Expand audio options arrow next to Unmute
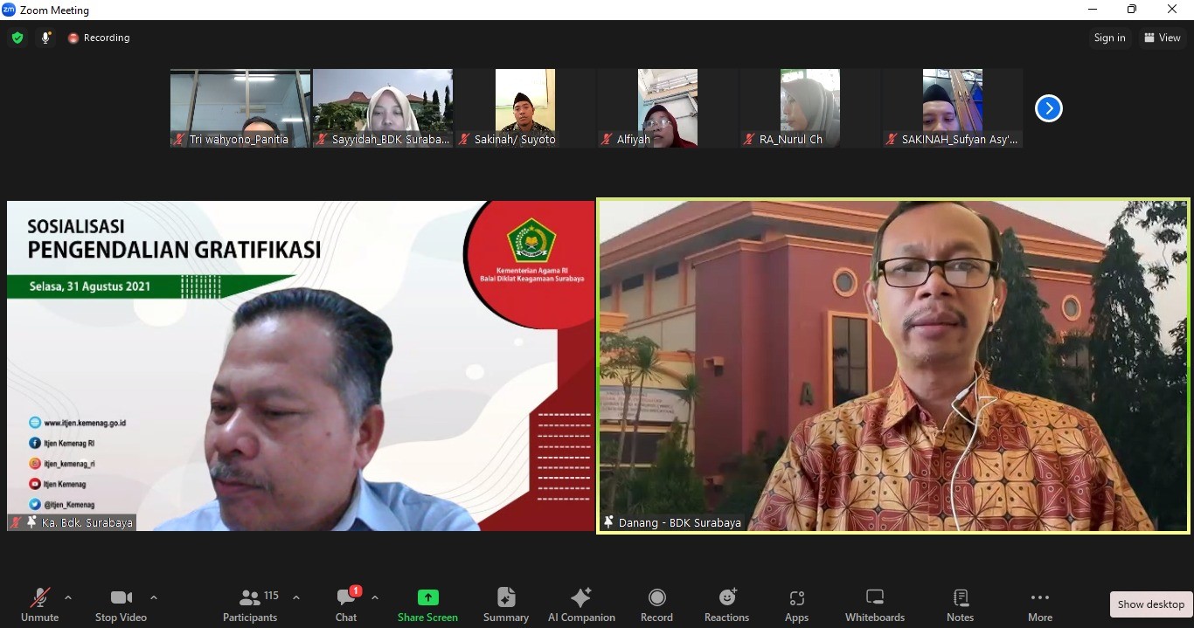 point(68,597)
